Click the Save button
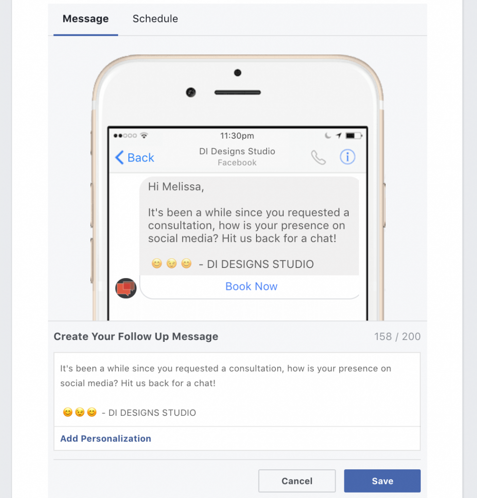The width and height of the screenshot is (477, 498). click(x=382, y=481)
